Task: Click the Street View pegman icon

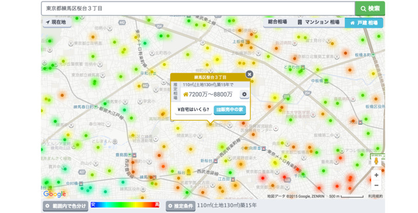Action: point(376,161)
